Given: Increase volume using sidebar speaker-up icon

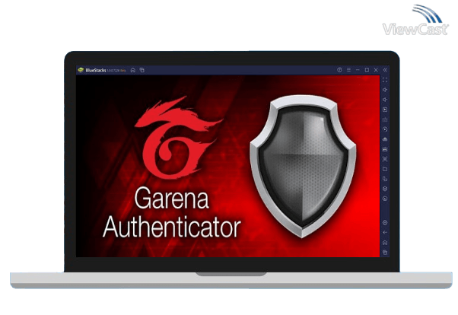Looking at the screenshot, I should [385, 90].
